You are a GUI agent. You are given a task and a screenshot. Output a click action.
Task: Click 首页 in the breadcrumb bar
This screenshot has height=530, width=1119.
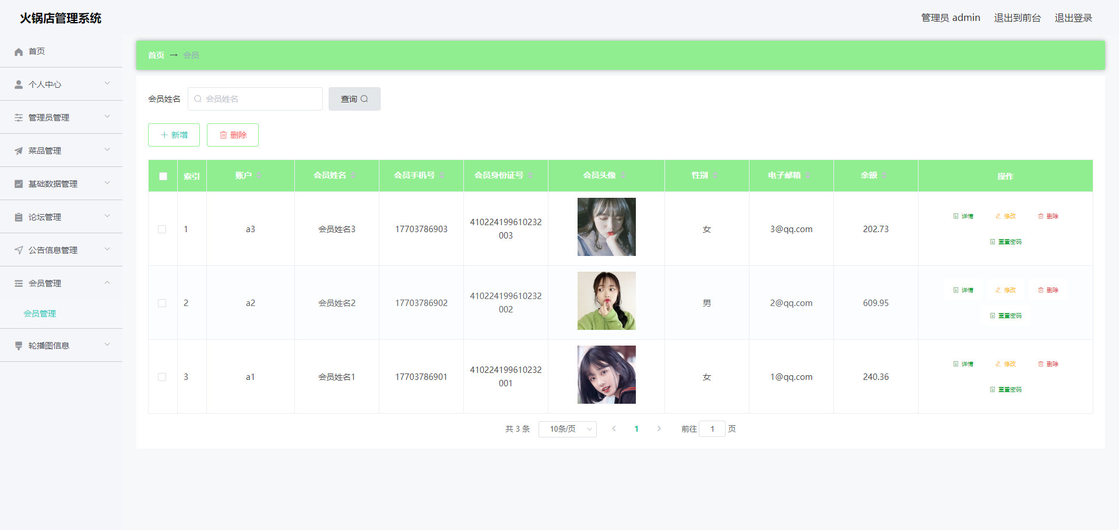click(x=156, y=55)
